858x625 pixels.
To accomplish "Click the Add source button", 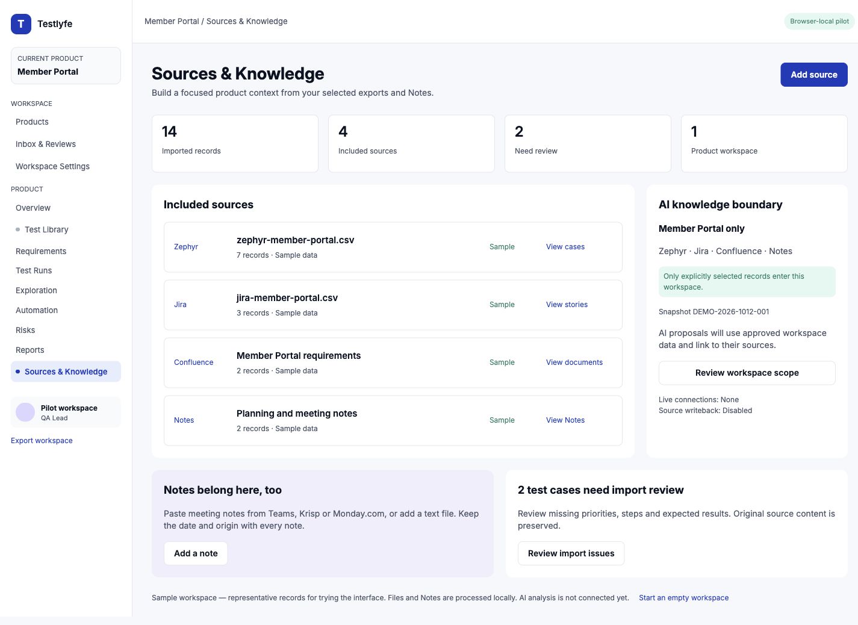I will tap(814, 75).
